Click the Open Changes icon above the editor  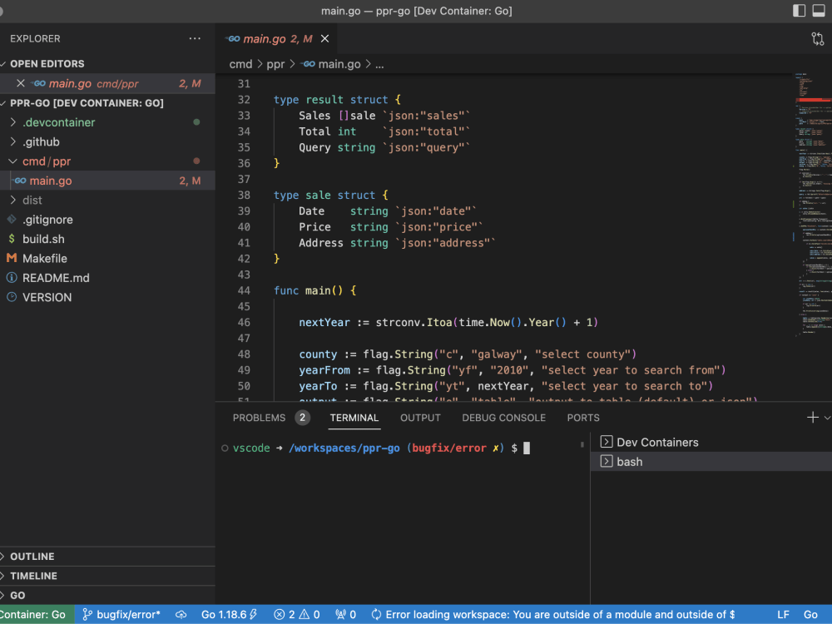[x=817, y=38]
